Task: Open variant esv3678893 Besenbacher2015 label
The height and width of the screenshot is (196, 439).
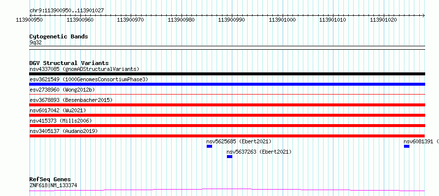Action: pos(71,100)
